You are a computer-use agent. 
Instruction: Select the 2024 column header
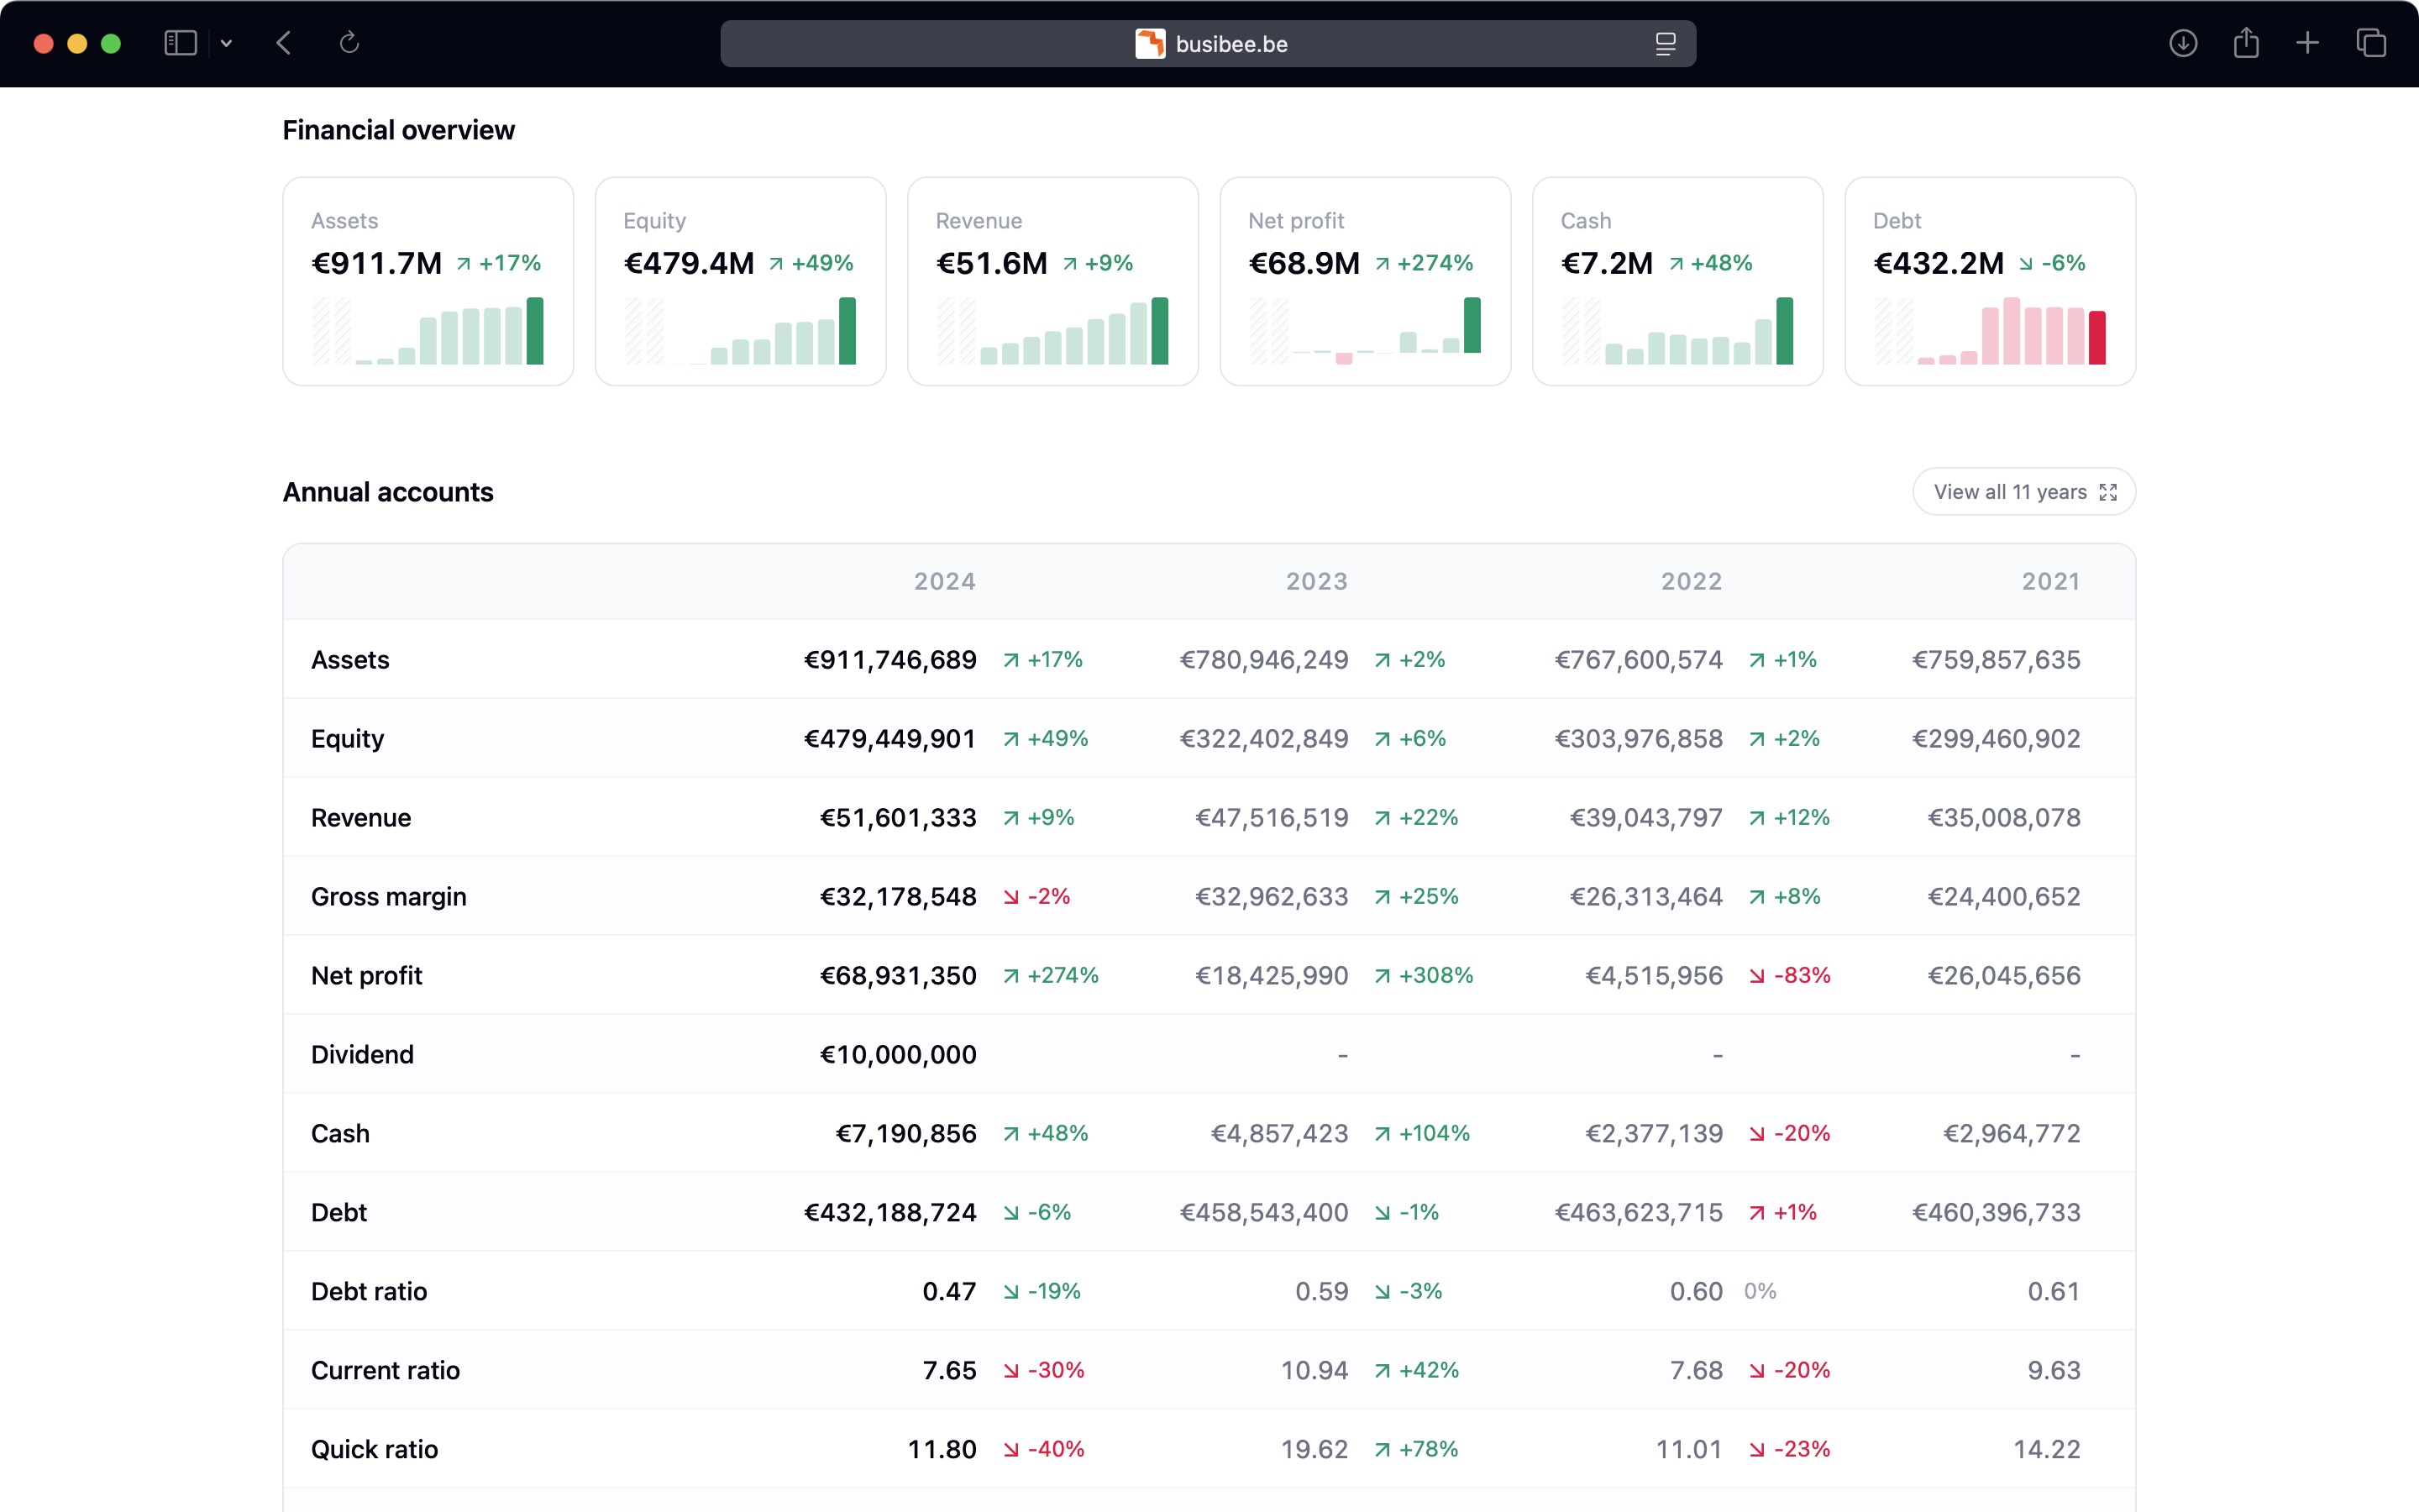[945, 582]
